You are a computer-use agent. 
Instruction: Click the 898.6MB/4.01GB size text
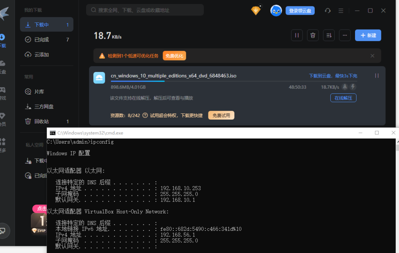coord(128,87)
